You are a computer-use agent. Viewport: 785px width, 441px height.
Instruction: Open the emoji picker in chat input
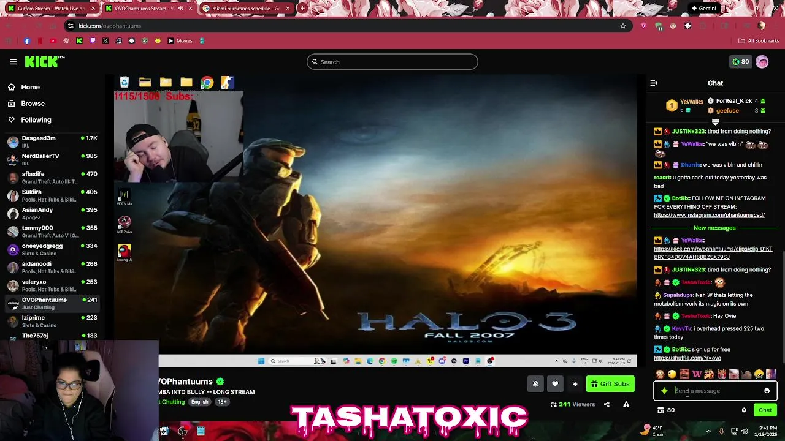767,391
